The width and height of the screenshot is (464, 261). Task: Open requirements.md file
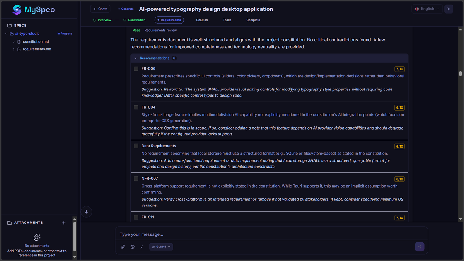tap(37, 49)
